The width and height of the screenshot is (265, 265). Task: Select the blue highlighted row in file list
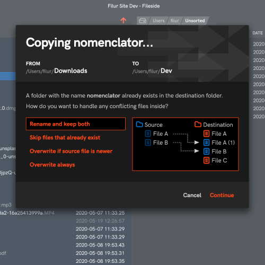click(8, 76)
